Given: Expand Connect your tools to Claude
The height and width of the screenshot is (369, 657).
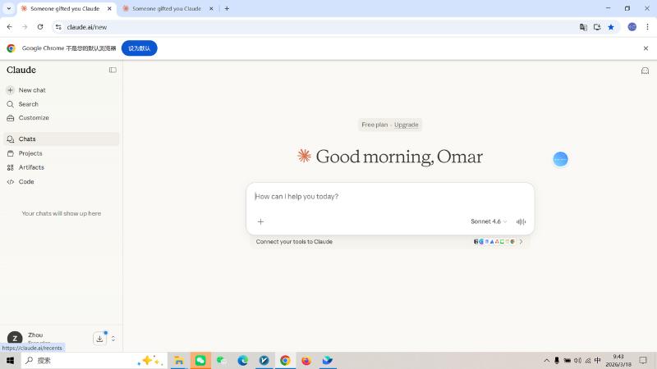Looking at the screenshot, I should [521, 242].
